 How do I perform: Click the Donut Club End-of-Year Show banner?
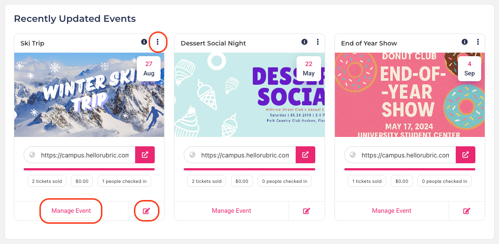tap(410, 95)
